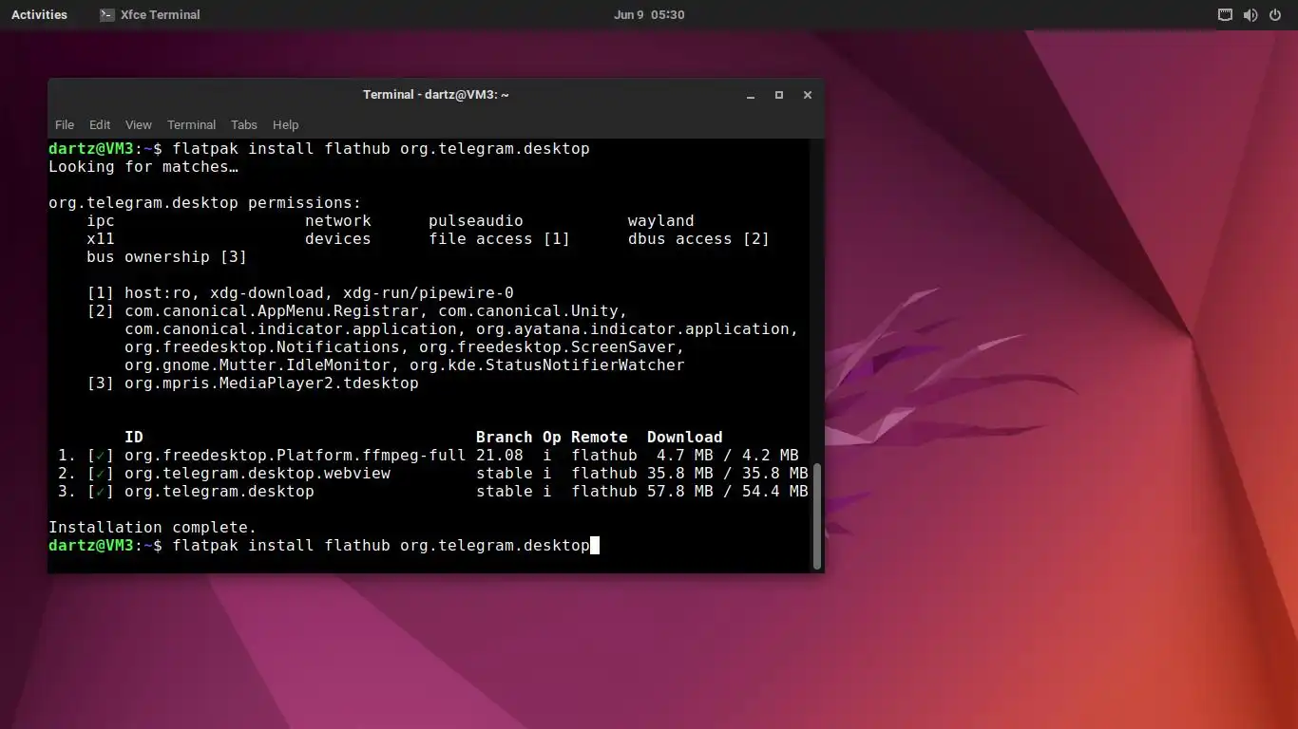
Task: Click the 'bus ownership [3]' text
Action: [167, 257]
